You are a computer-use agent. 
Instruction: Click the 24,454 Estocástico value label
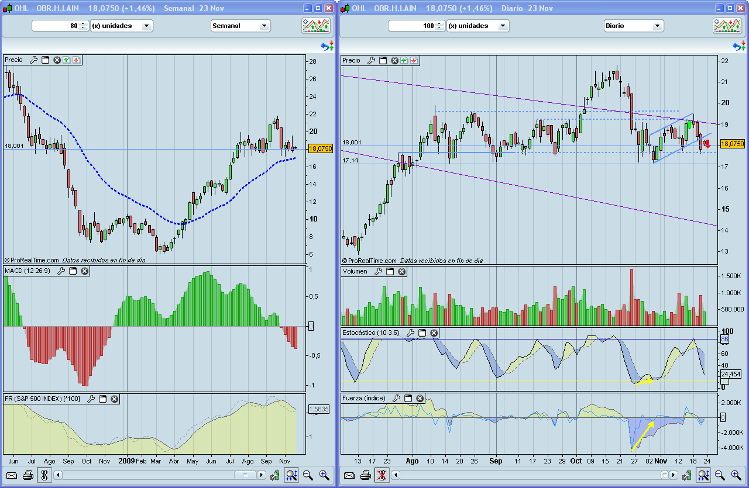(x=731, y=374)
